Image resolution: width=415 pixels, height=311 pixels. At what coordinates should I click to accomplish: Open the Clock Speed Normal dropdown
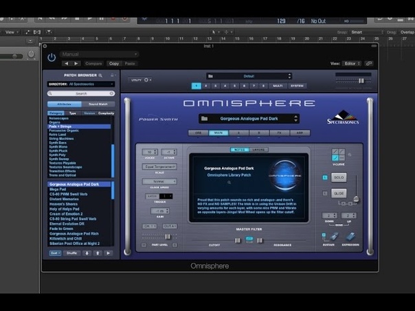tap(159, 181)
